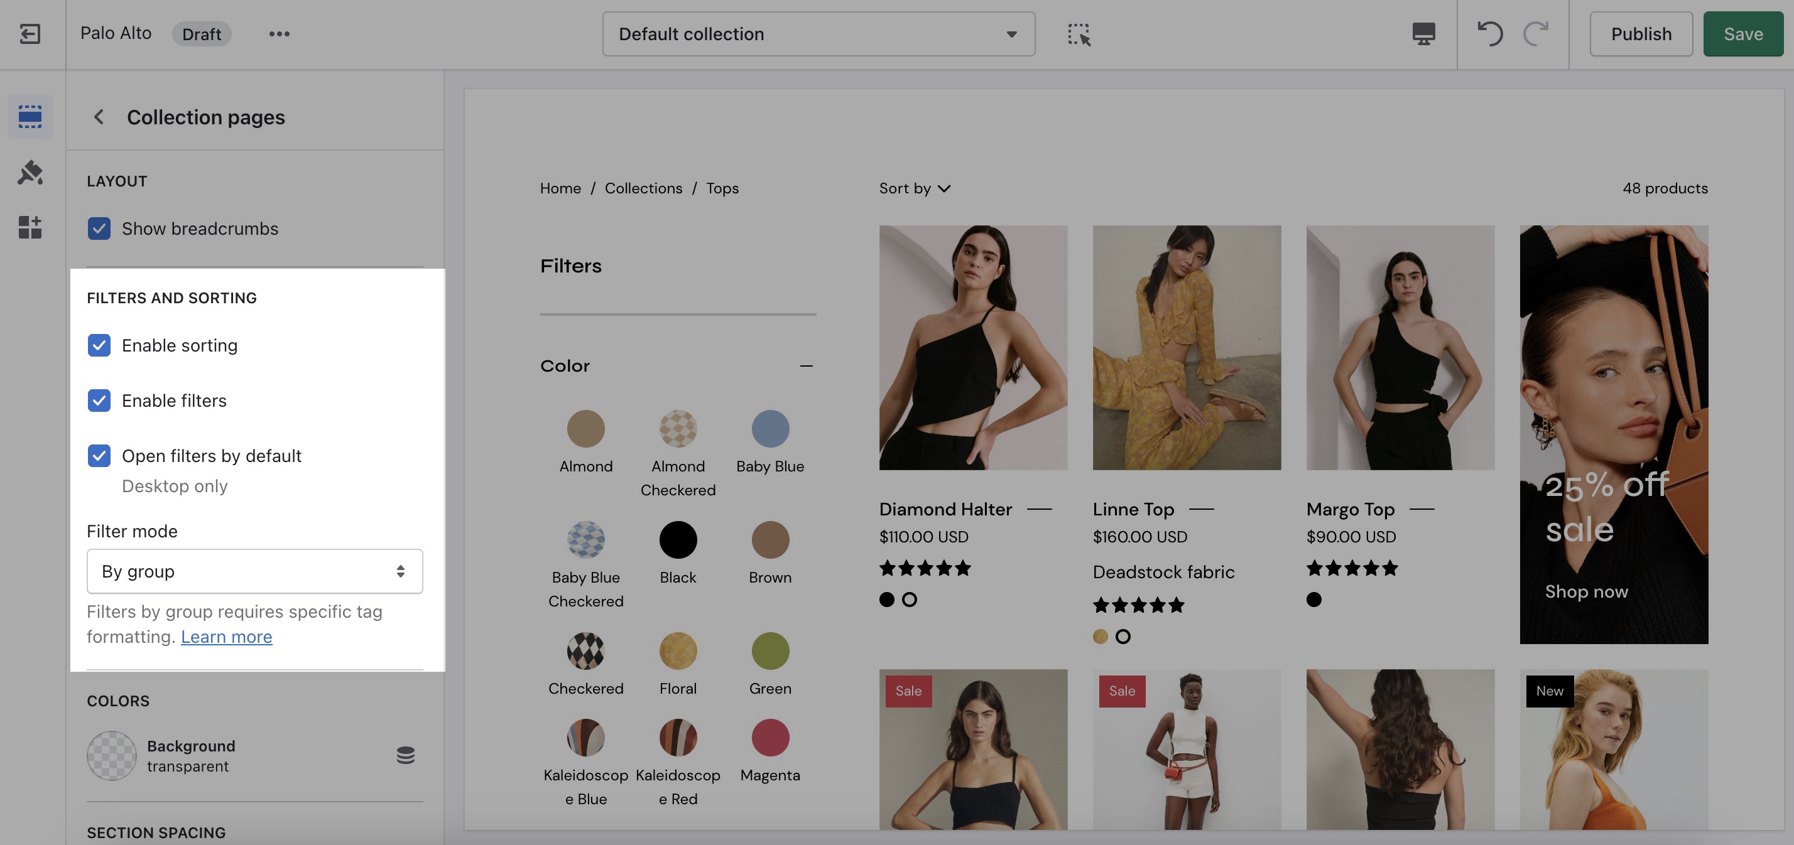Open the Apps blocks icon in sidebar
The width and height of the screenshot is (1794, 845).
[x=30, y=227]
